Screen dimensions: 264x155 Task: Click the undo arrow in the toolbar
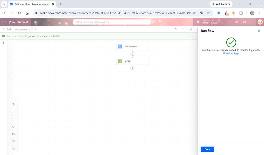point(176,29)
